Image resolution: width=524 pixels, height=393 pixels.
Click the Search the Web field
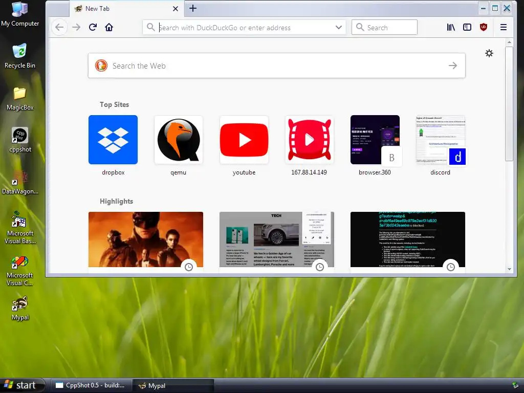point(277,65)
